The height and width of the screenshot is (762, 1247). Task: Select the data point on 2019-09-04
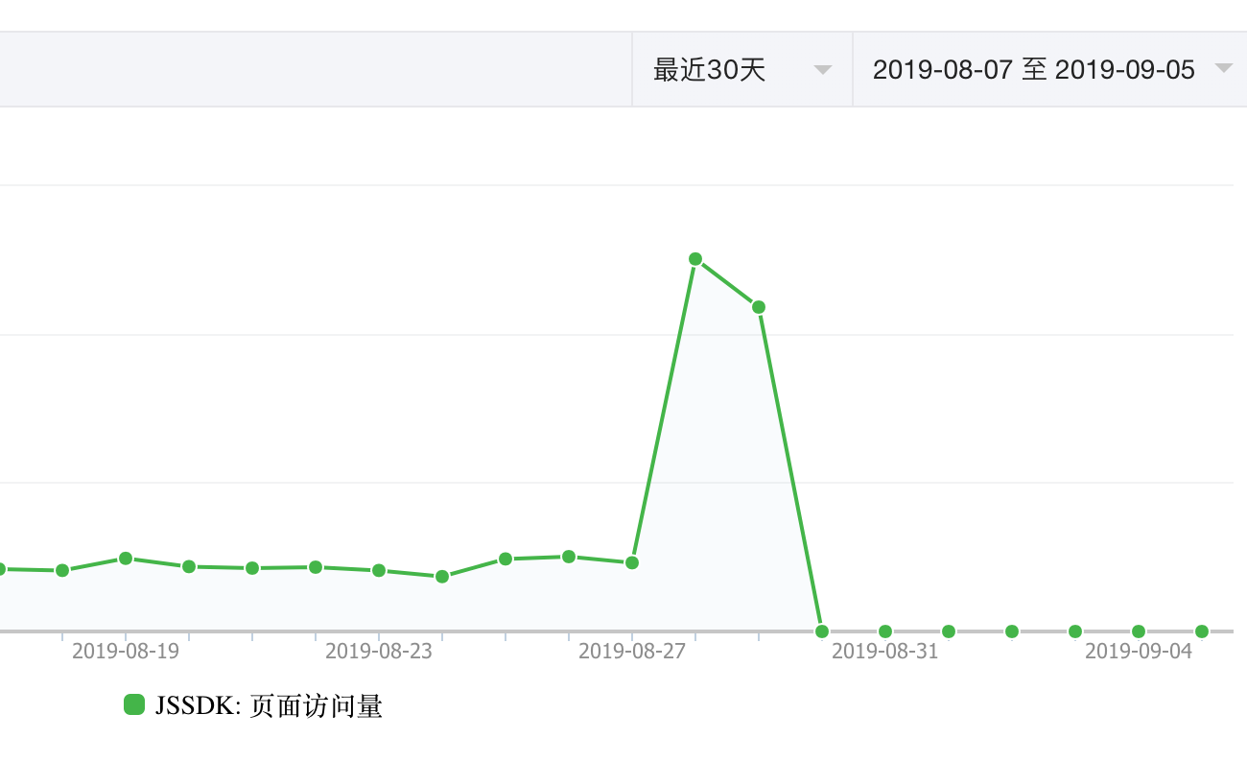pos(1139,631)
